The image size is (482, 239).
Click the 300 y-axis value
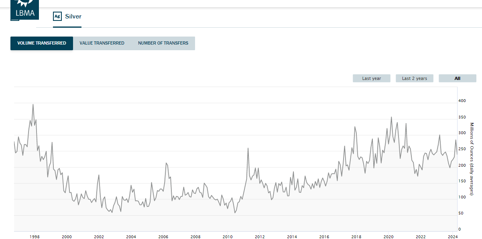[x=462, y=133]
